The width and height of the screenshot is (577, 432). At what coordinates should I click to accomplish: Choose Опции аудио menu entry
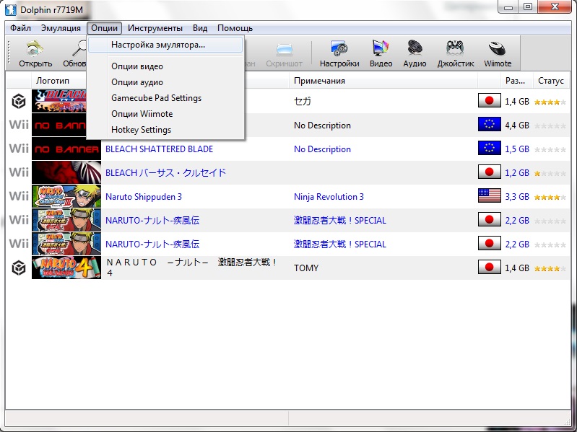[x=165, y=82]
